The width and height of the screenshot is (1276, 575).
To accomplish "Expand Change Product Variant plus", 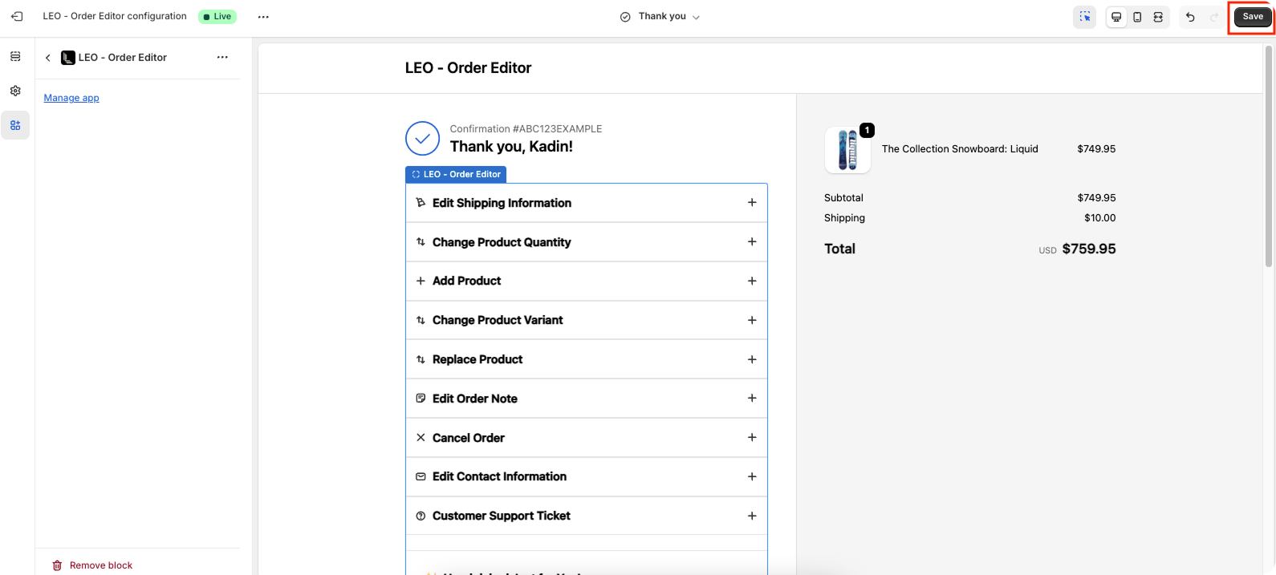I will 752,320.
